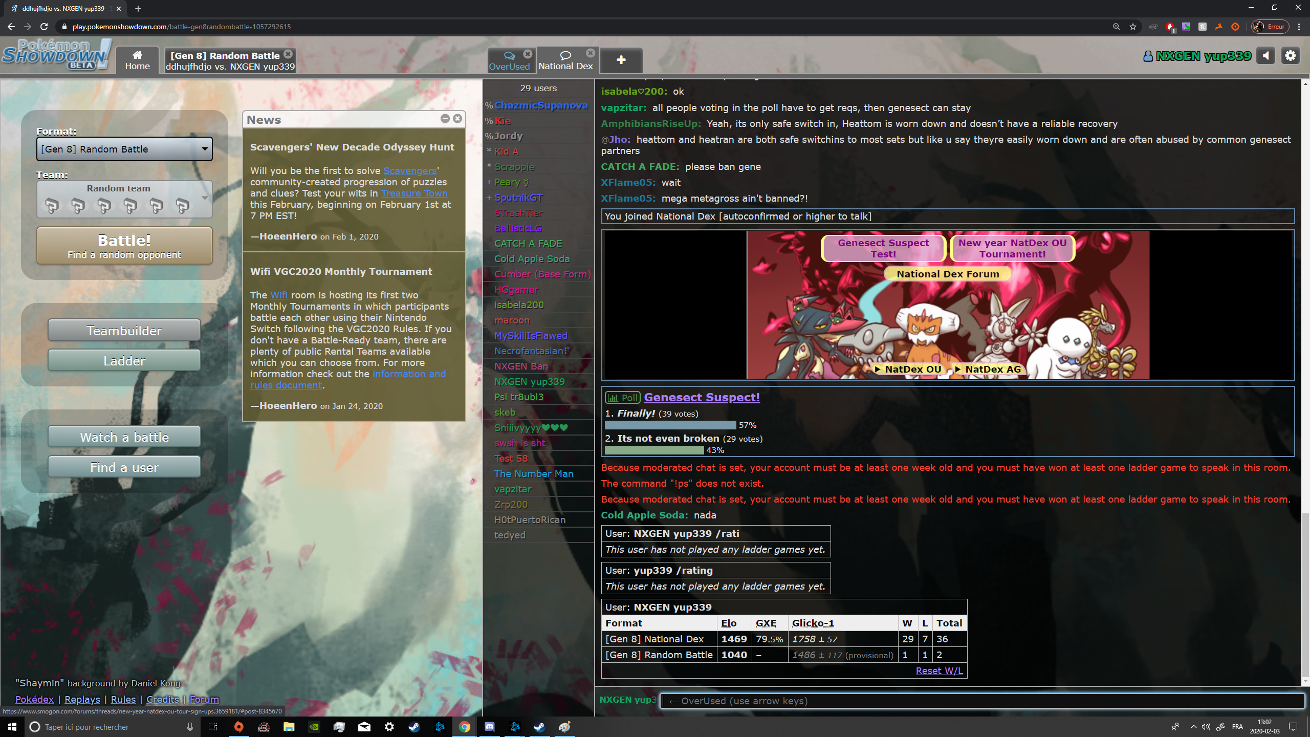1310x737 pixels.
Task: Open the Scavengers room link
Action: click(x=410, y=170)
